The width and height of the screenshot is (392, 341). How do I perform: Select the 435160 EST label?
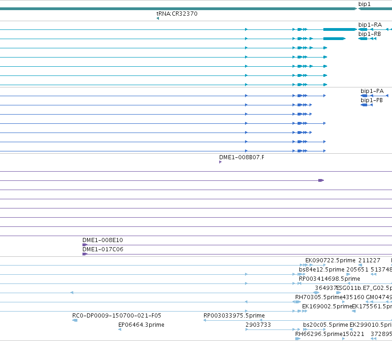pos(353,297)
